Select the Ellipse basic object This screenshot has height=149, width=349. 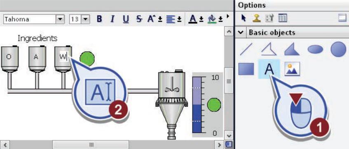tap(315, 49)
